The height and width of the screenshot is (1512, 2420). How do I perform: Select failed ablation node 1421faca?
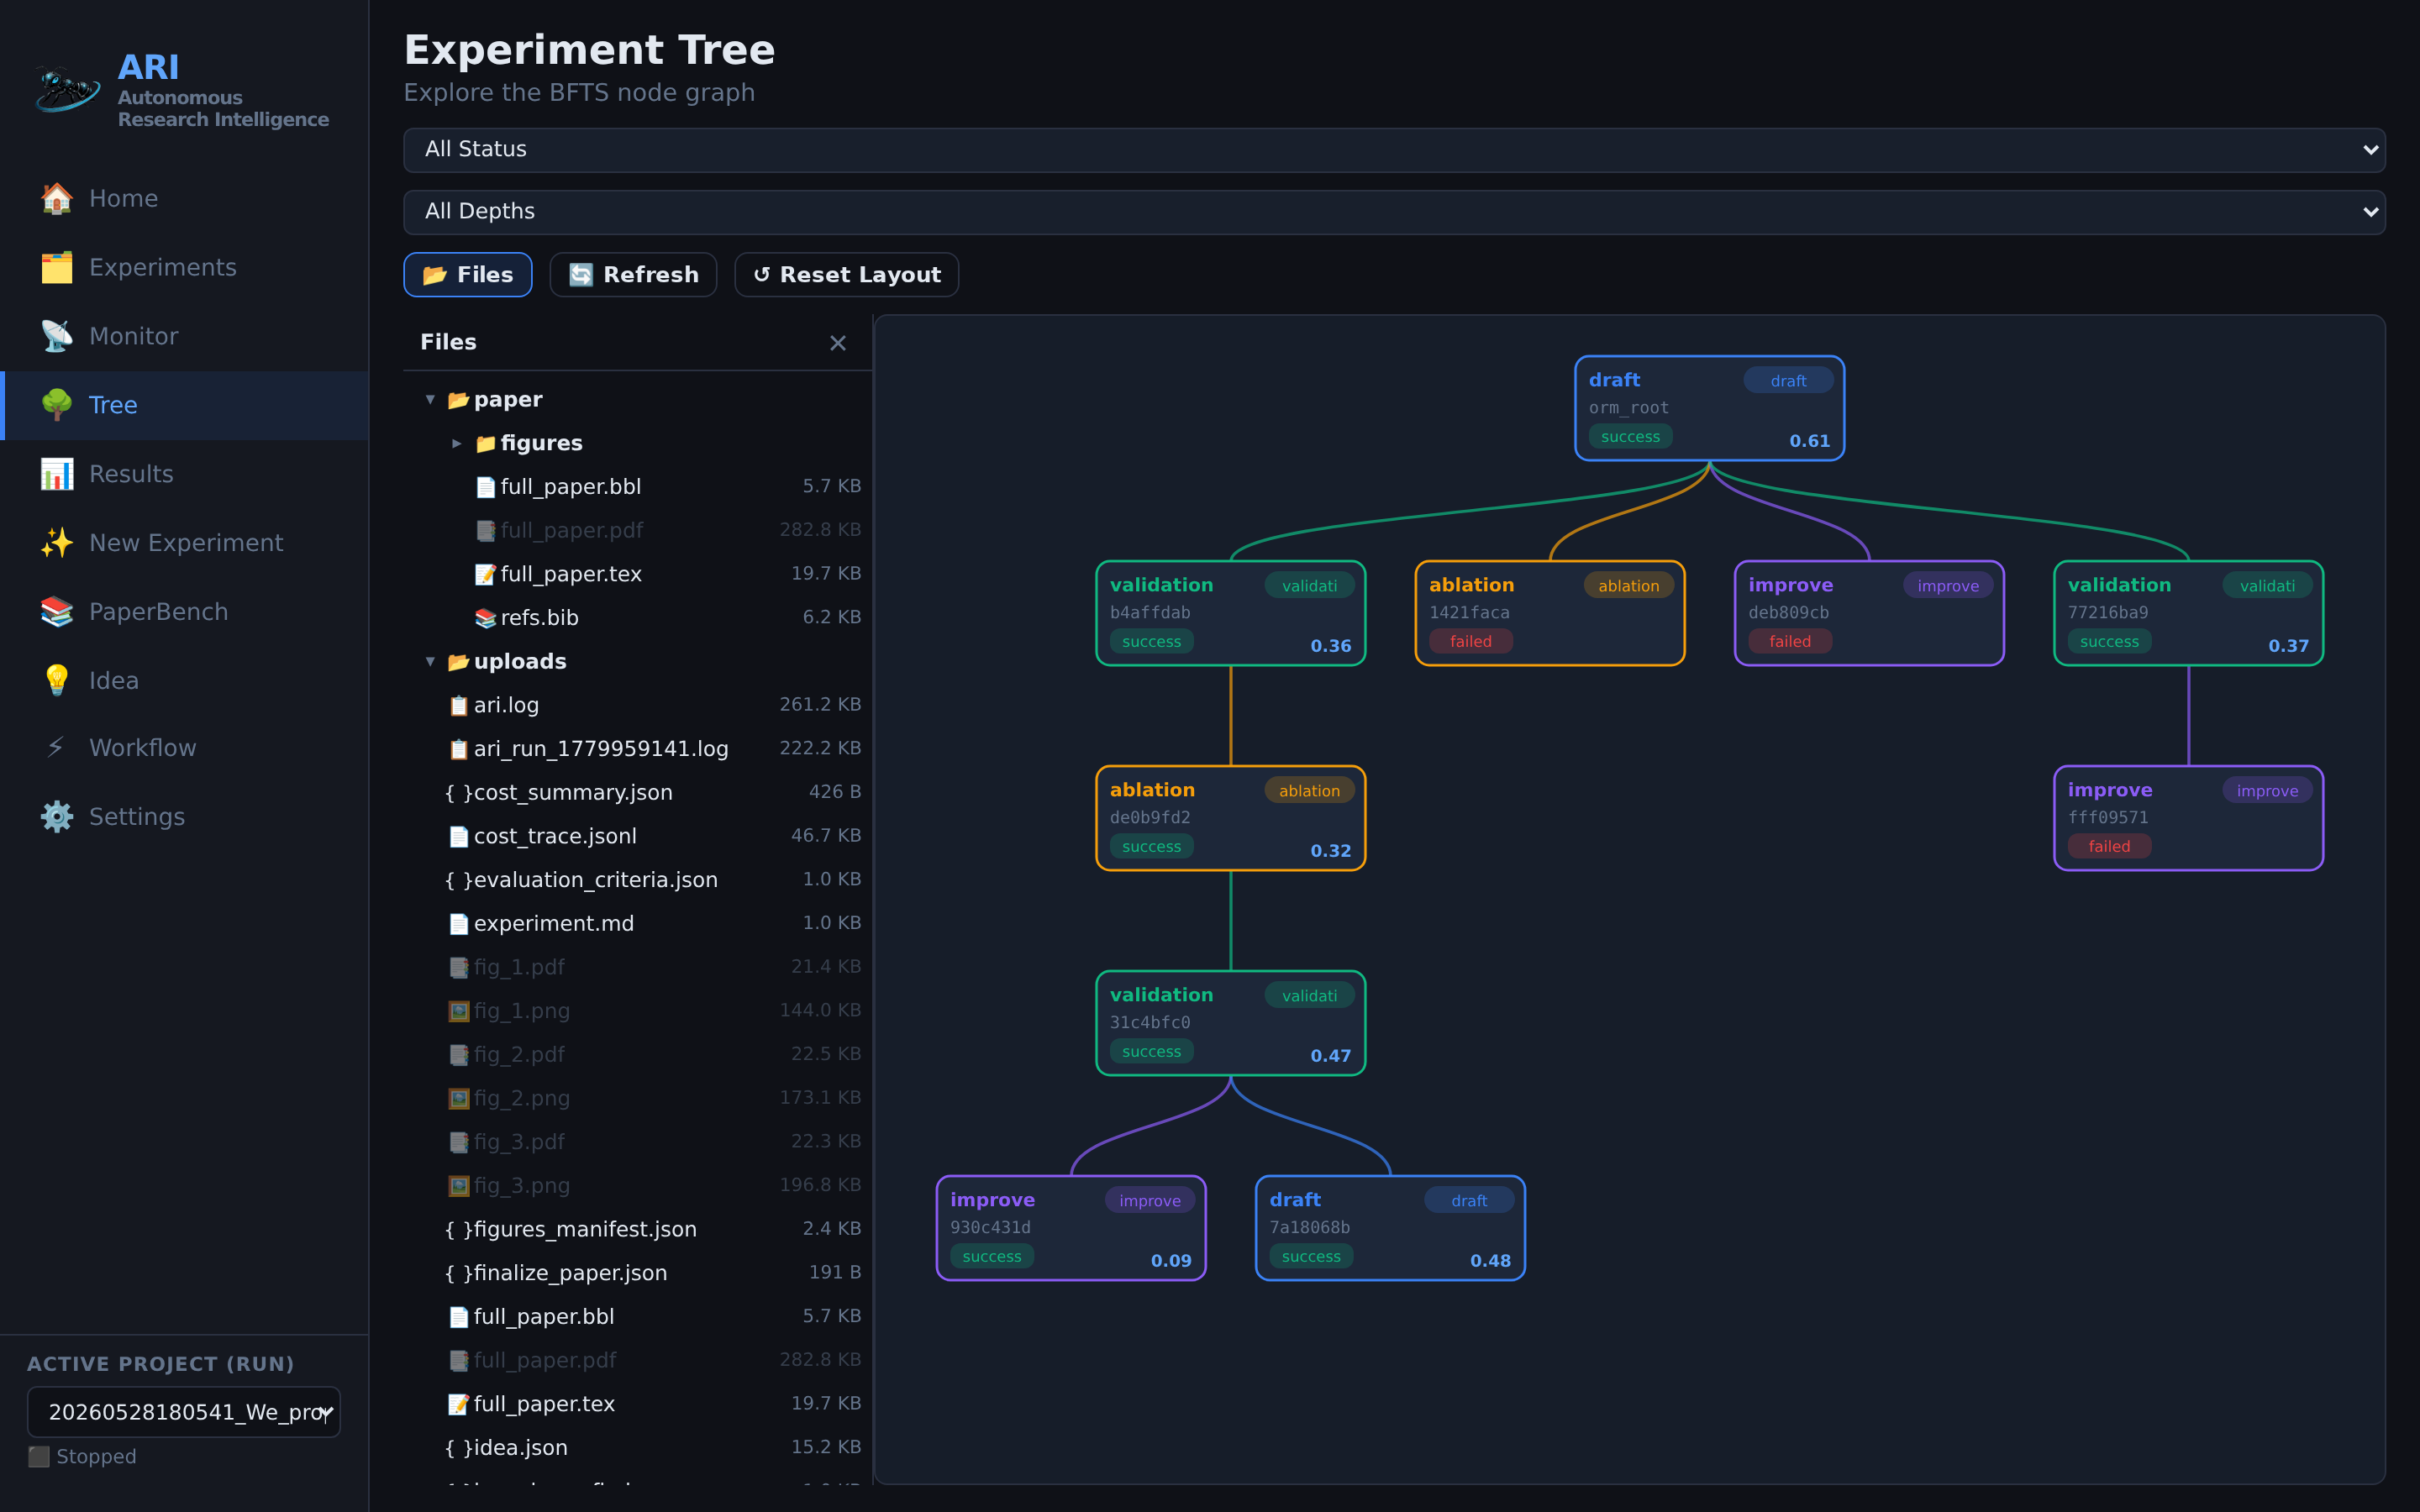(x=1549, y=613)
